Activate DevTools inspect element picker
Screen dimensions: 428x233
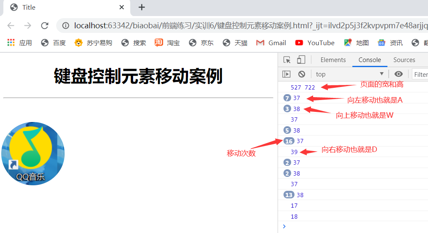pos(287,60)
